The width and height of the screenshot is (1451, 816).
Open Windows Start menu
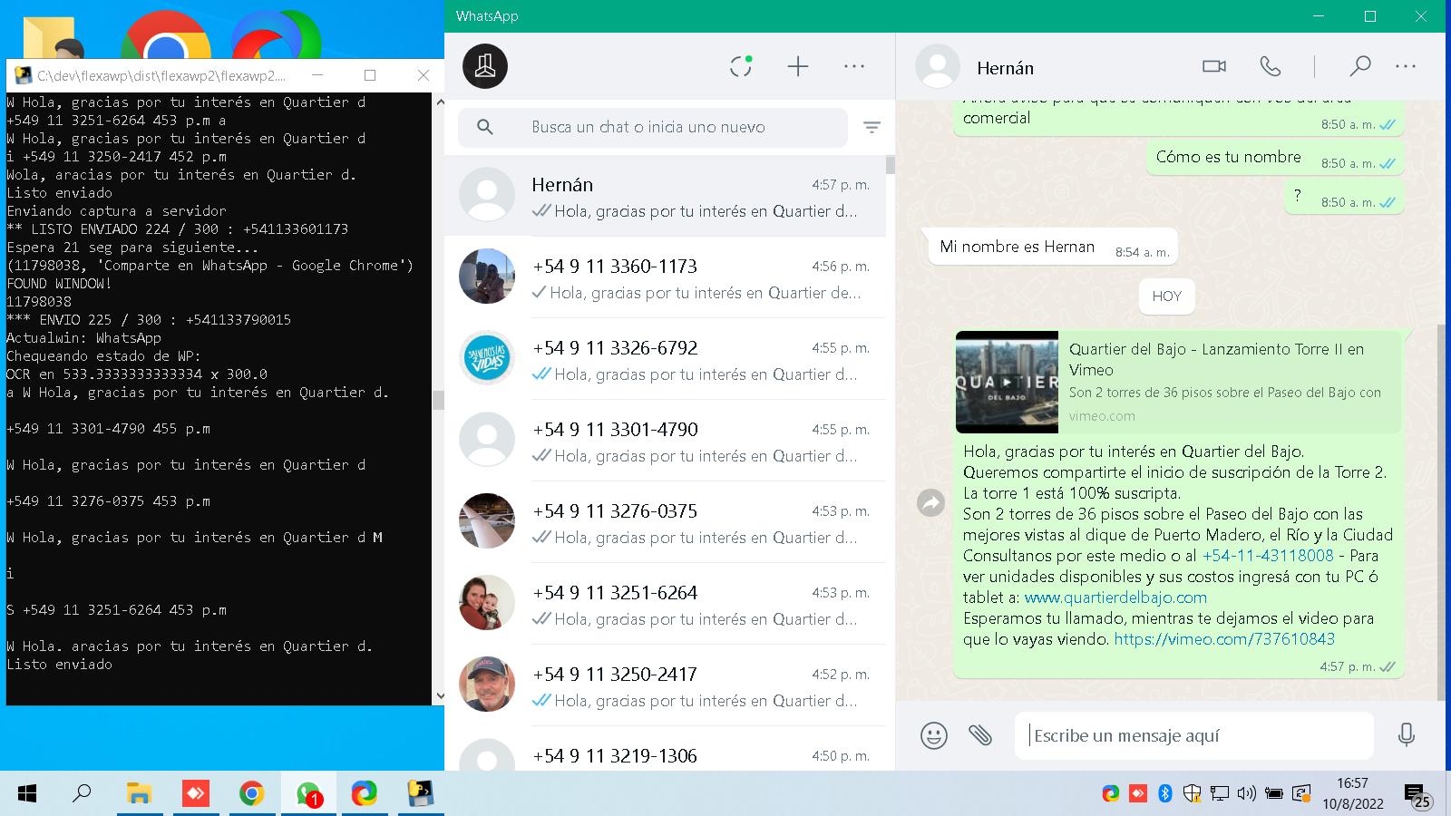[x=27, y=794]
